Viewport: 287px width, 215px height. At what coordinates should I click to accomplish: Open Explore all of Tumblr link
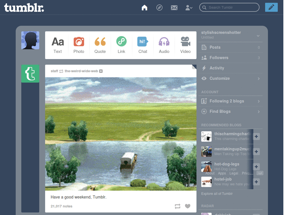(x=217, y=194)
